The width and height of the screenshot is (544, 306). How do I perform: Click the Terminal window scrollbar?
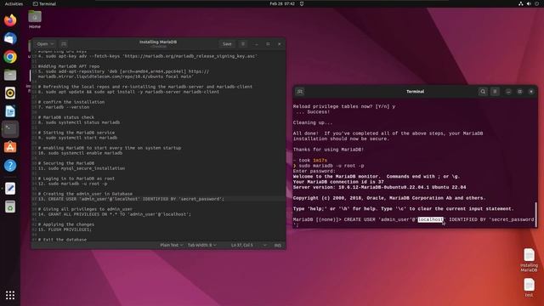[x=536, y=214]
